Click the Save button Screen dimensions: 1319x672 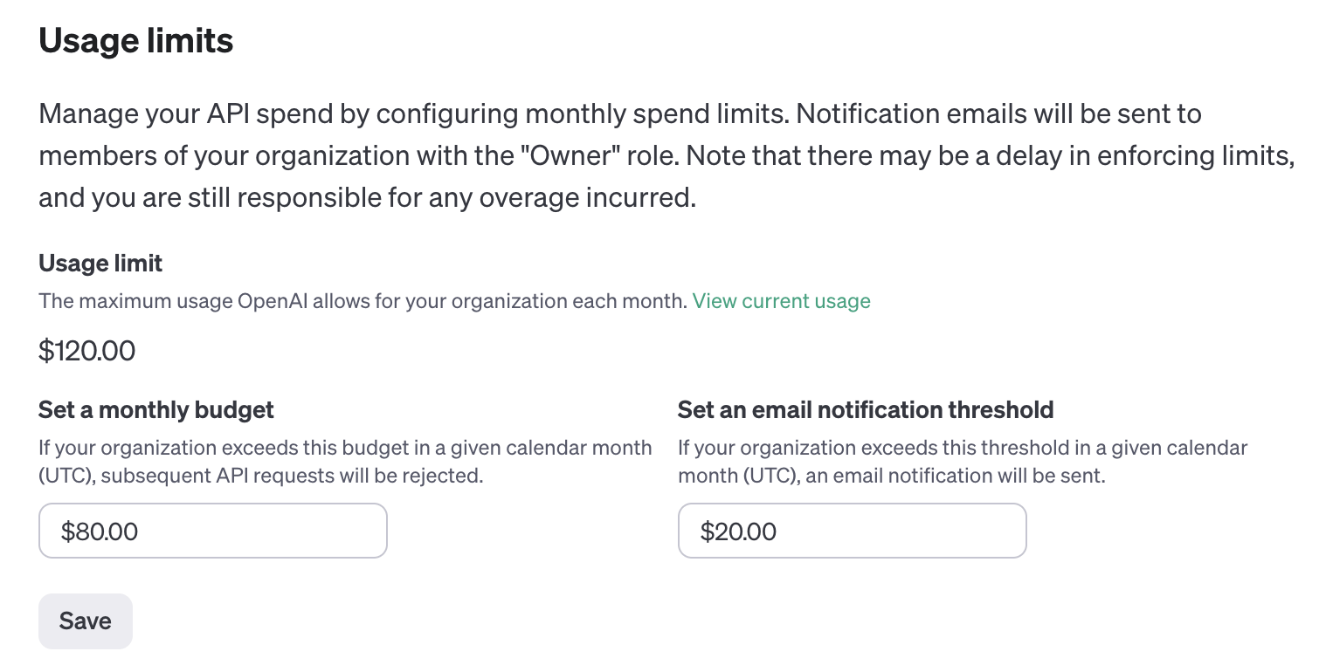pyautogui.click(x=86, y=621)
